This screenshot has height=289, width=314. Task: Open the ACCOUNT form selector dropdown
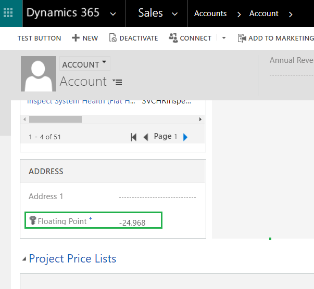(x=84, y=64)
